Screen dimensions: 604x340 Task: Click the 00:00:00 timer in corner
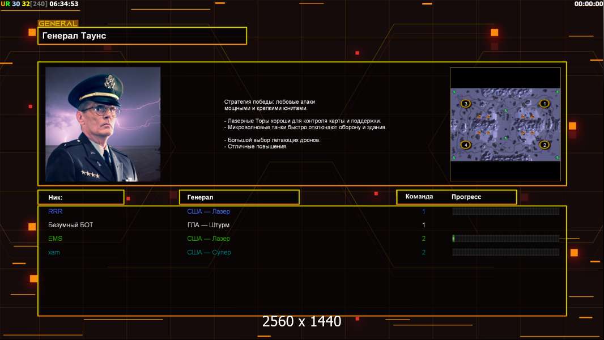click(588, 4)
